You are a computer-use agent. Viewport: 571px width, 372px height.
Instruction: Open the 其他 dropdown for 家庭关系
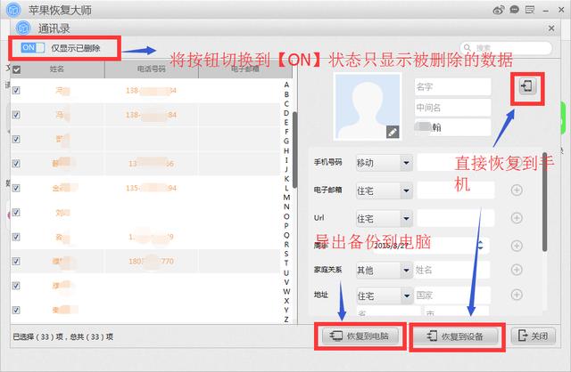384,270
